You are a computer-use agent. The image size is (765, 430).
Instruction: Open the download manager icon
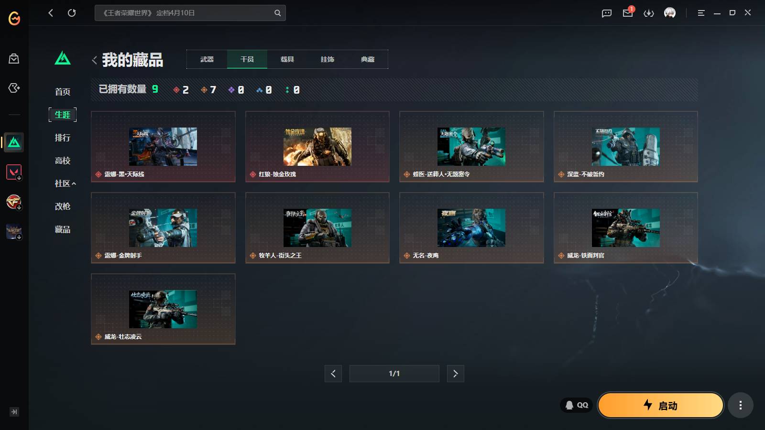point(649,13)
